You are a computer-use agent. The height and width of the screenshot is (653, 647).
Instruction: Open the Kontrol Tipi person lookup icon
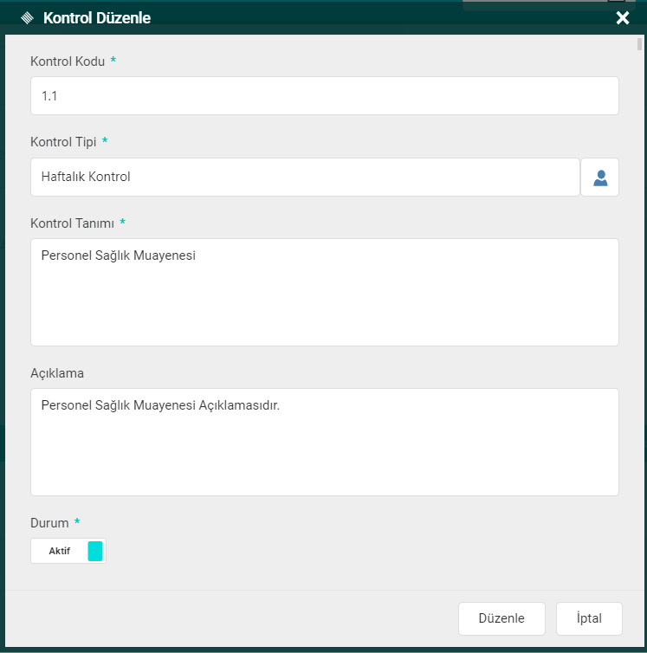coord(599,178)
